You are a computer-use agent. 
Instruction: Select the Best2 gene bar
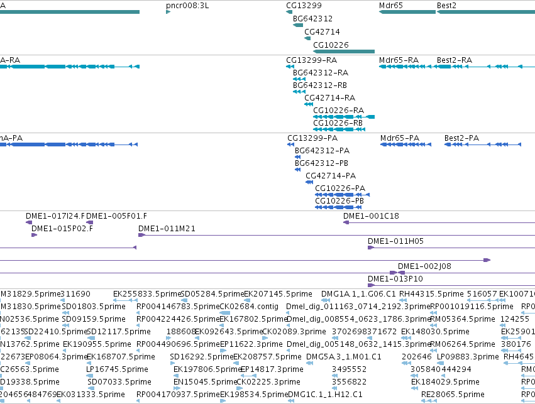[486, 12]
